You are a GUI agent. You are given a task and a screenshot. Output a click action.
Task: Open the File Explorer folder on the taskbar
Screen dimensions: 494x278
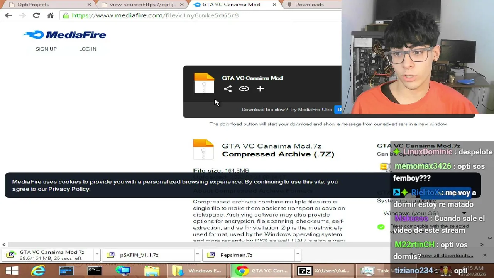152,271
